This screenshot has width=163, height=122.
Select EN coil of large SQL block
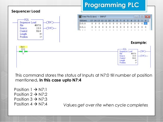(x=50, y=22)
